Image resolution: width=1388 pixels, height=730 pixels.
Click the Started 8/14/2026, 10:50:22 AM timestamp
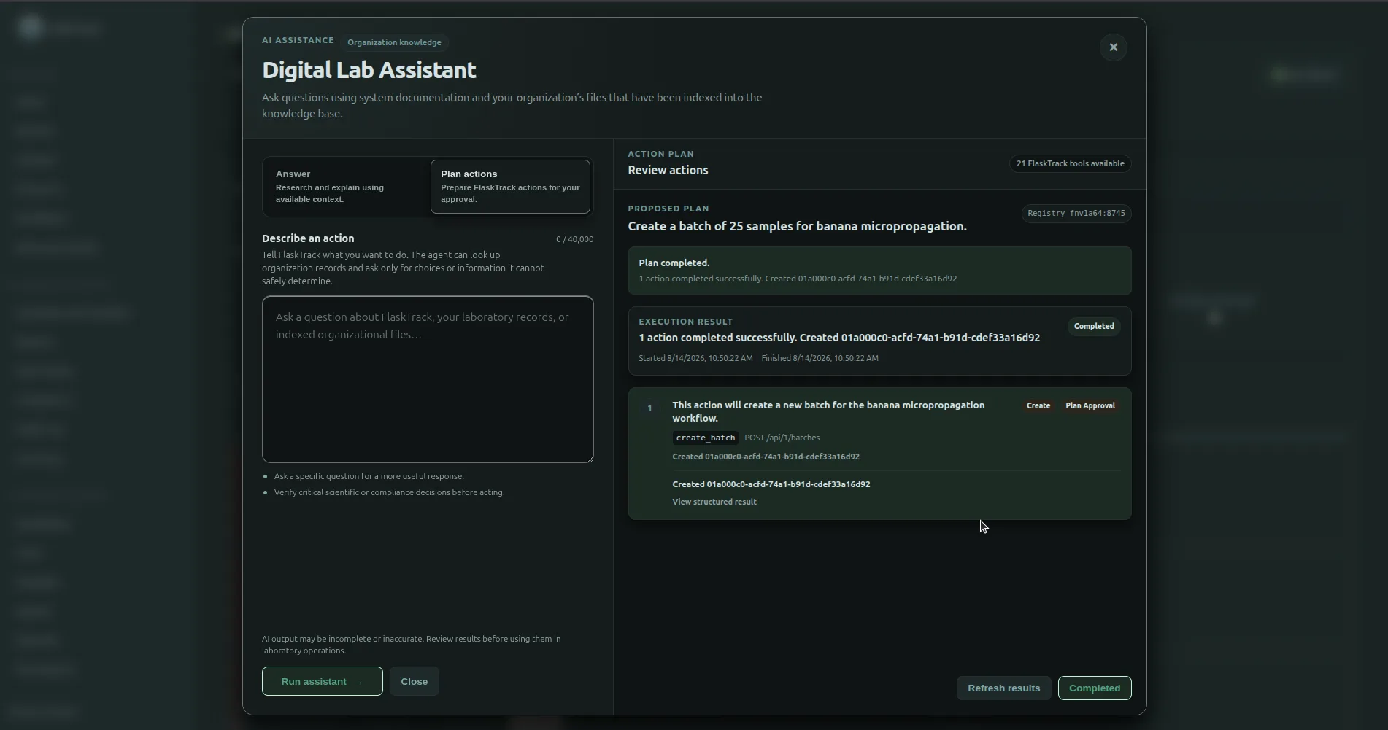click(695, 358)
